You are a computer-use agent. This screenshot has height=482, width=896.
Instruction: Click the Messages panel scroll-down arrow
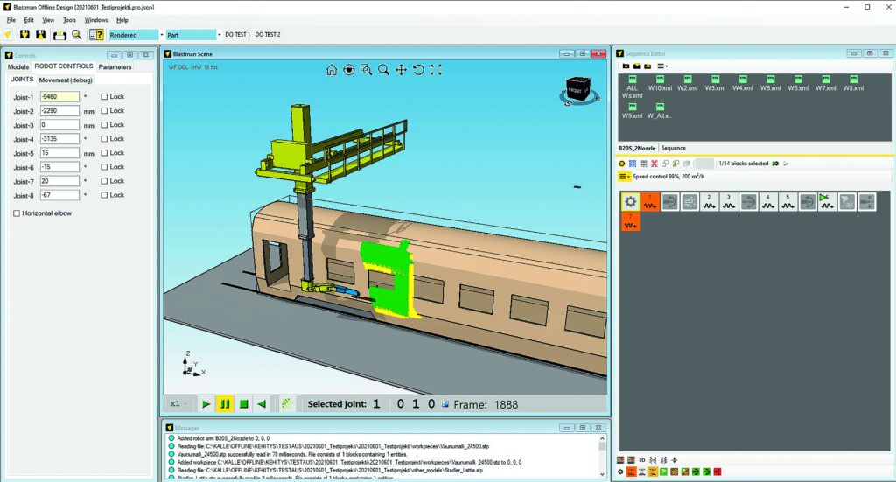click(602, 474)
